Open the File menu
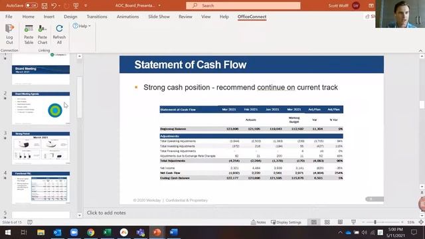 (9, 17)
